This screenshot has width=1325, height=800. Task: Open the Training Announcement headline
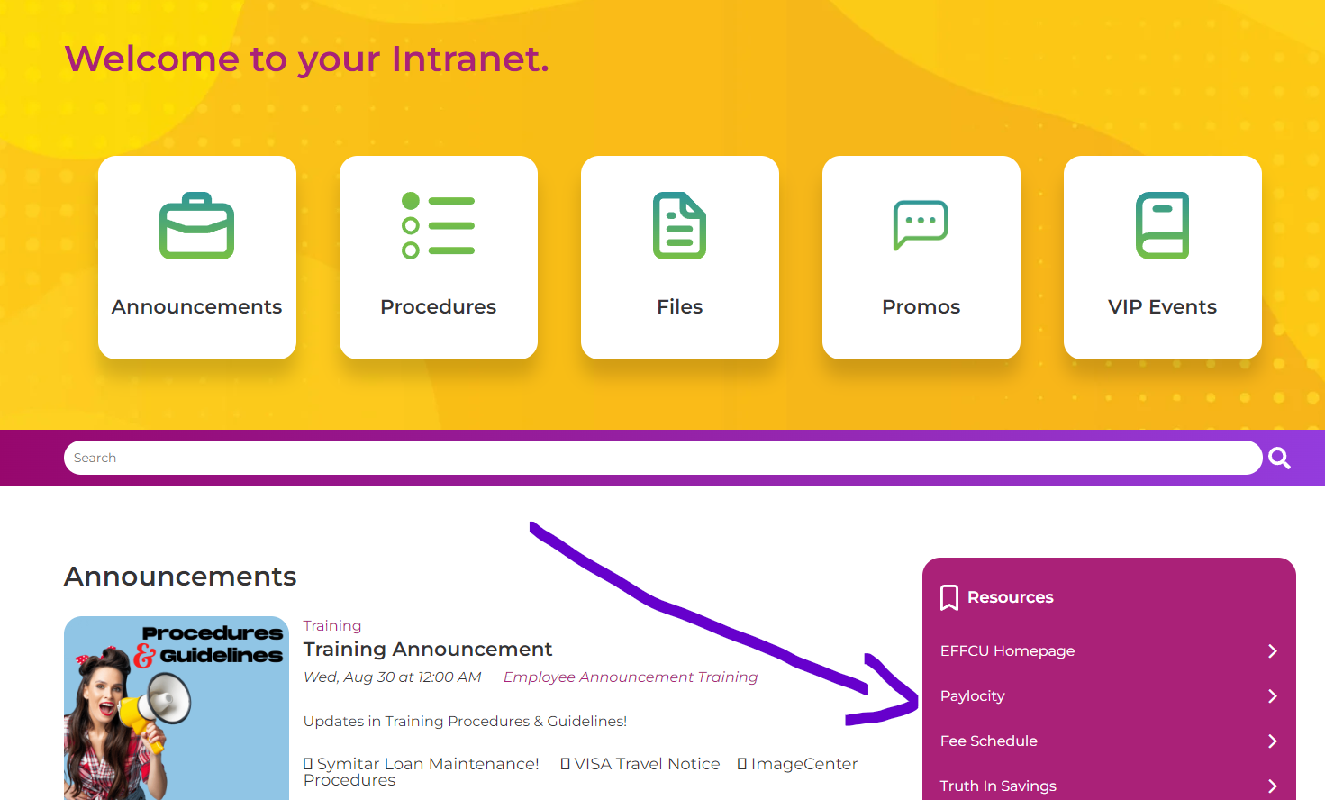pos(428,650)
